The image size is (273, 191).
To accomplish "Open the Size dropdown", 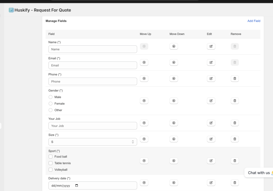I will [93, 142].
